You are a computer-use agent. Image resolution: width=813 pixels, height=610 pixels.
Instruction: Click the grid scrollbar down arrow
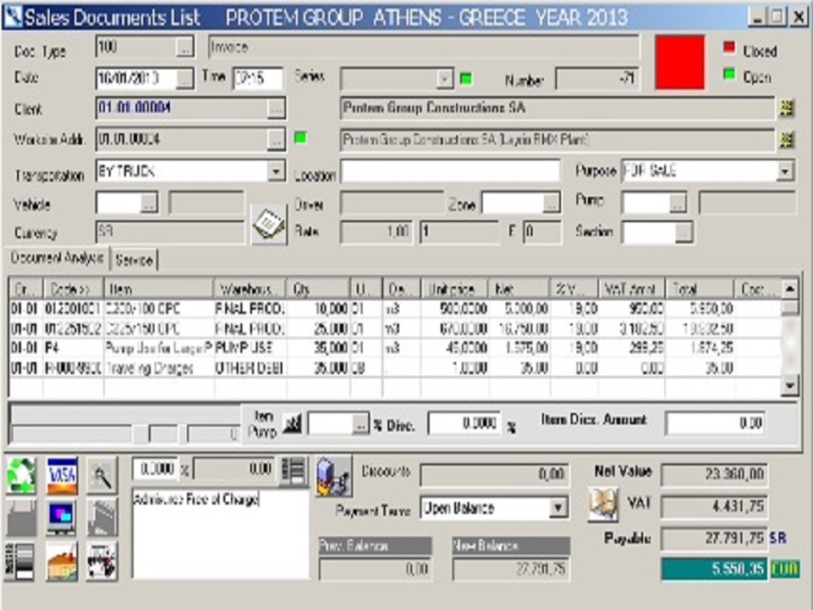[x=789, y=386]
